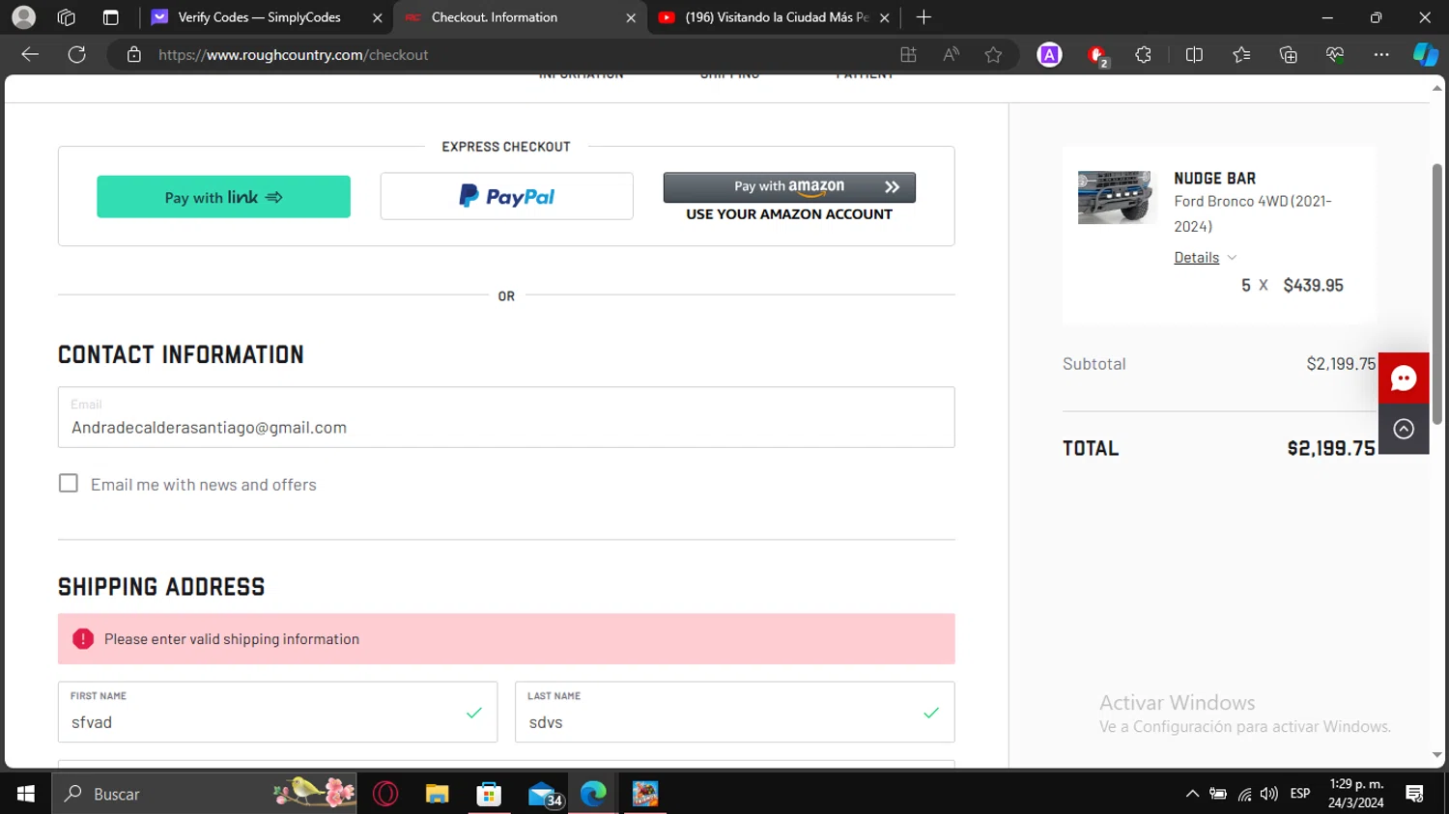Open Windows notification center
Screen dimensions: 1449x814
tap(1415, 794)
